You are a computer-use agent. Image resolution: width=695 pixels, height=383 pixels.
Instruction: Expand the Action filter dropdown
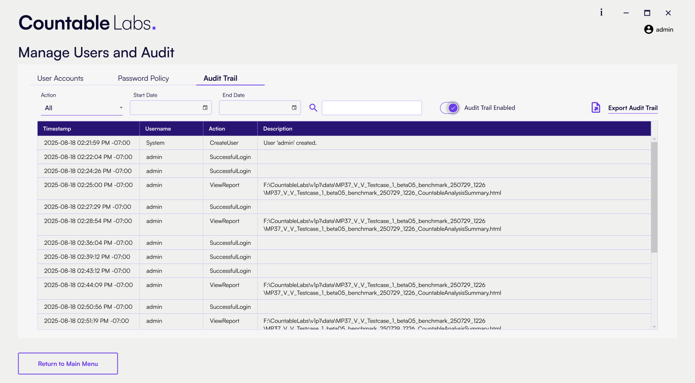coord(82,108)
